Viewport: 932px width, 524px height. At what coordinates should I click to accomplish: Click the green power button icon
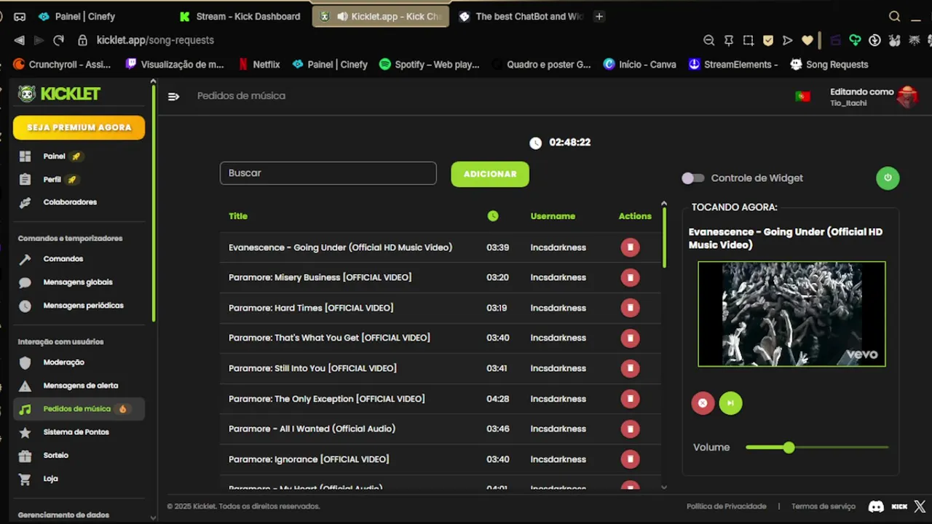(888, 178)
